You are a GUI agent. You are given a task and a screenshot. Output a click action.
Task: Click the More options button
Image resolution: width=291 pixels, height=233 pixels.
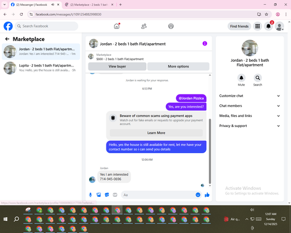point(178,66)
